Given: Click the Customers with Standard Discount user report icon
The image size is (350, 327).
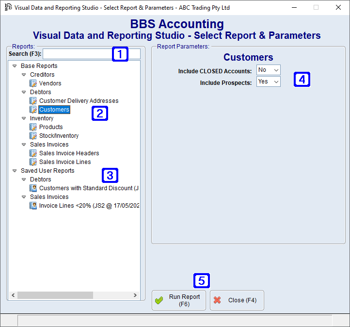Looking at the screenshot, I should tap(33, 188).
